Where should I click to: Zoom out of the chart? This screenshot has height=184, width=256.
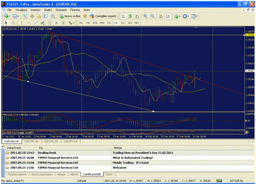point(152,16)
